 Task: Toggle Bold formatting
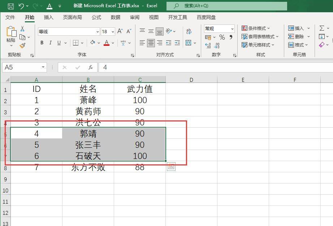(x=42, y=43)
